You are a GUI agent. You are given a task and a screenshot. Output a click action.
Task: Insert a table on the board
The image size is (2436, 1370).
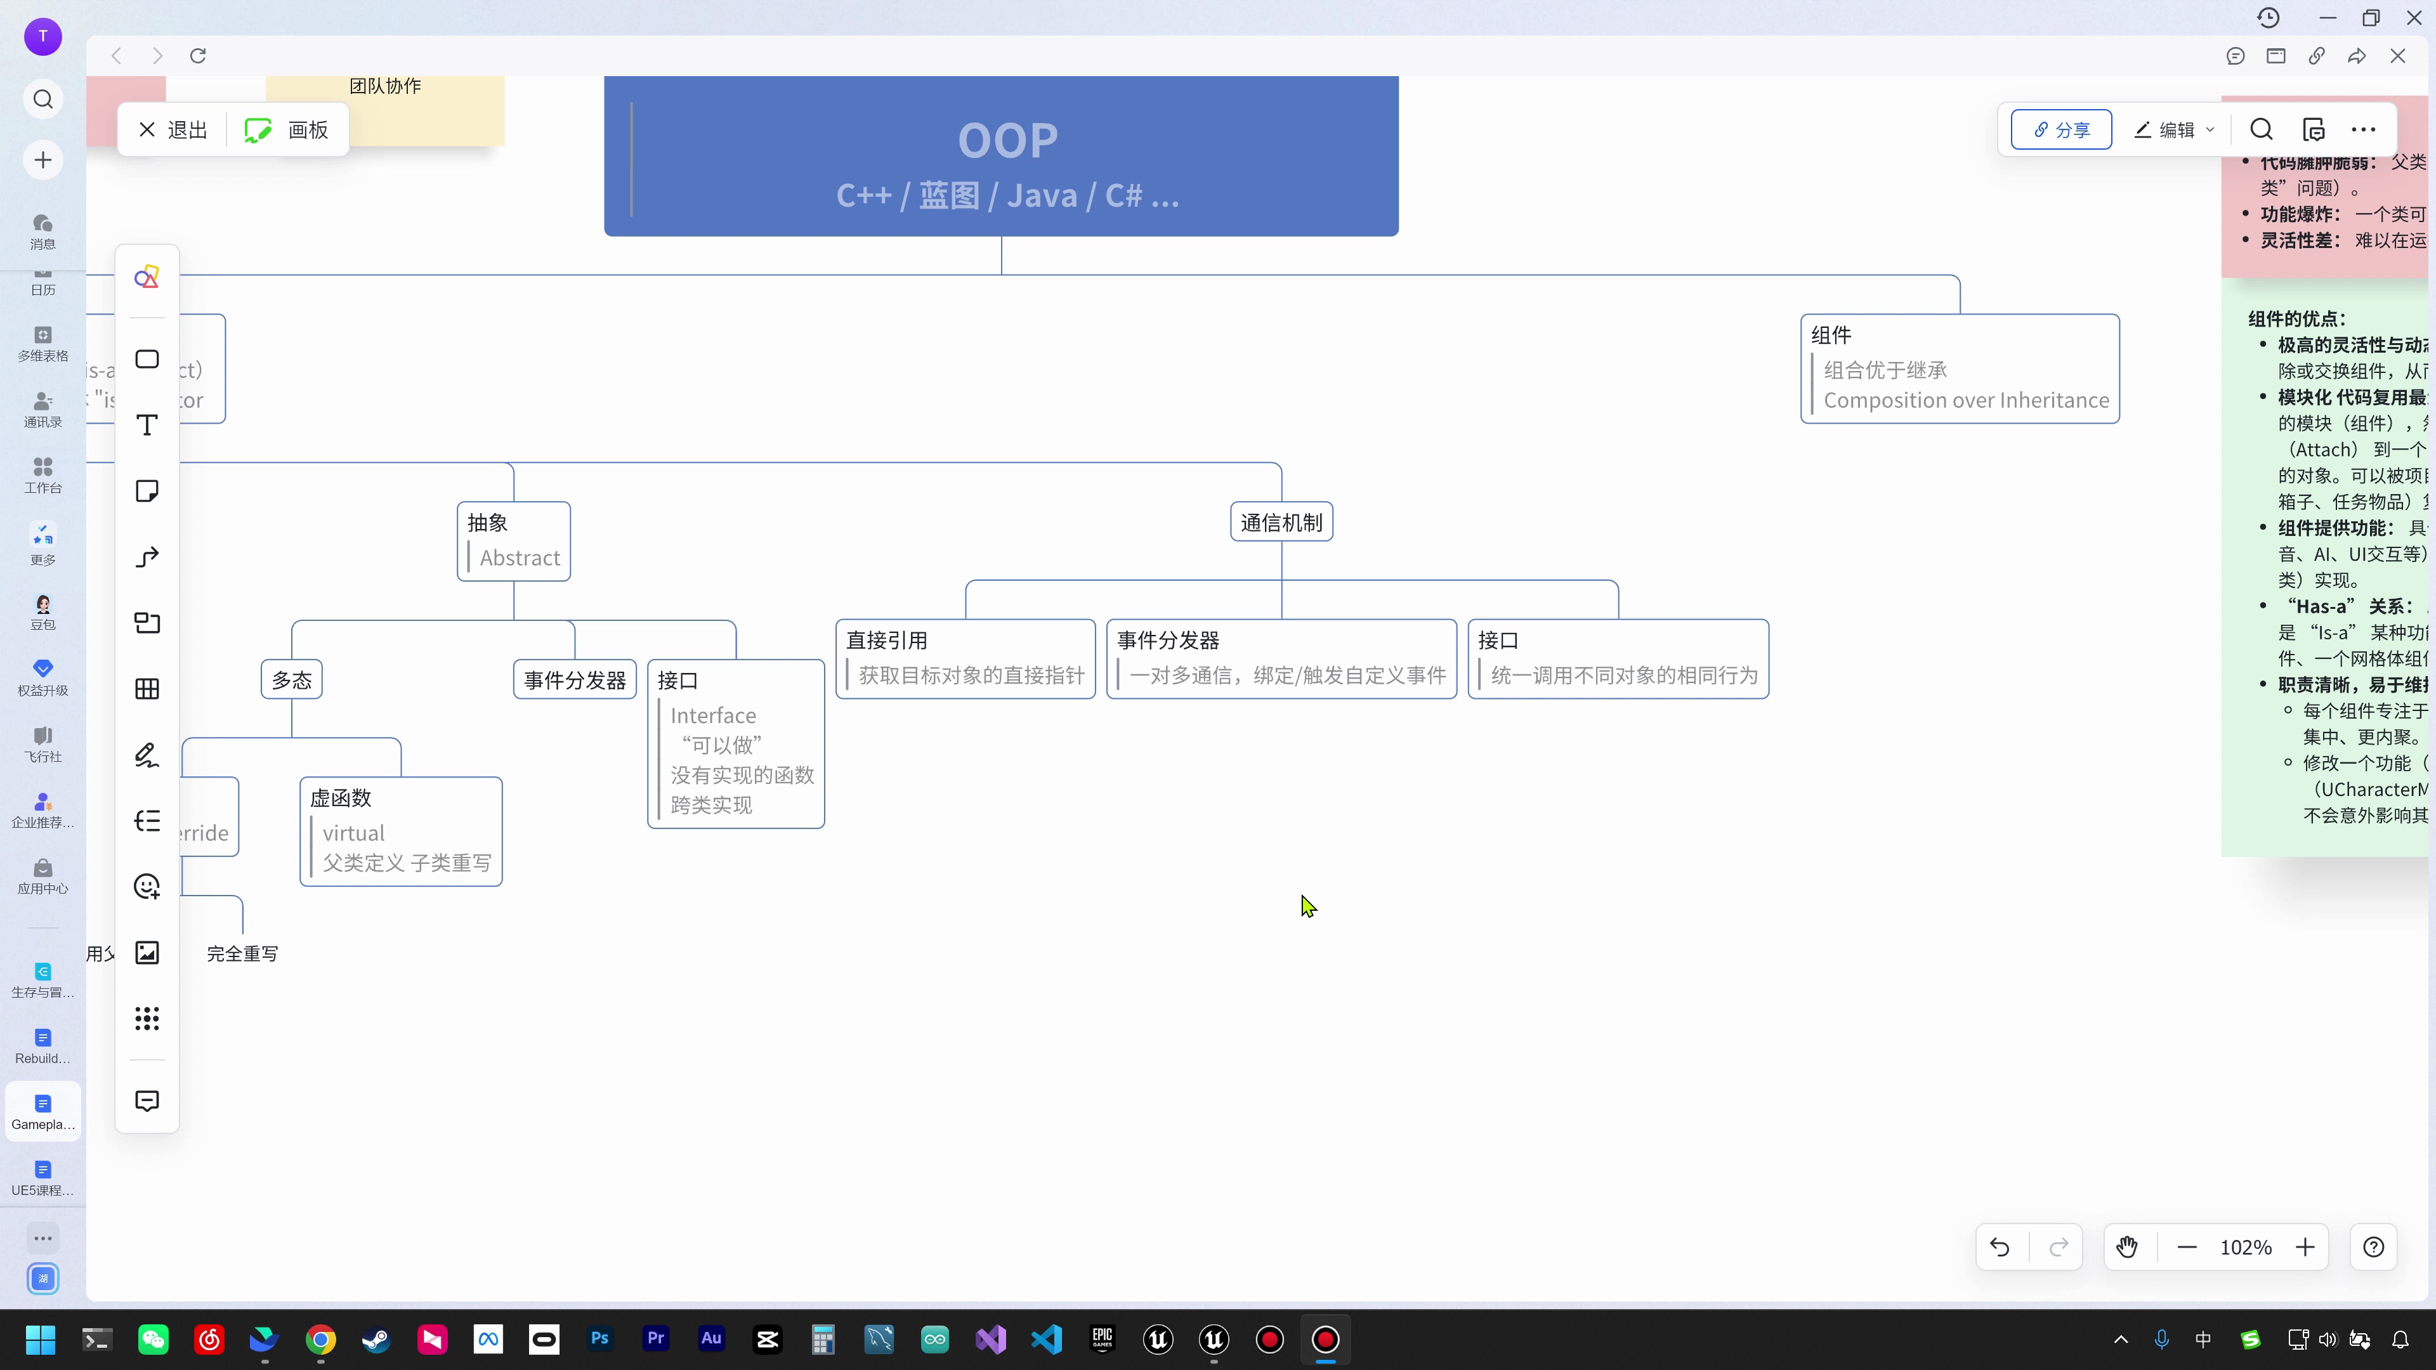pos(147,689)
